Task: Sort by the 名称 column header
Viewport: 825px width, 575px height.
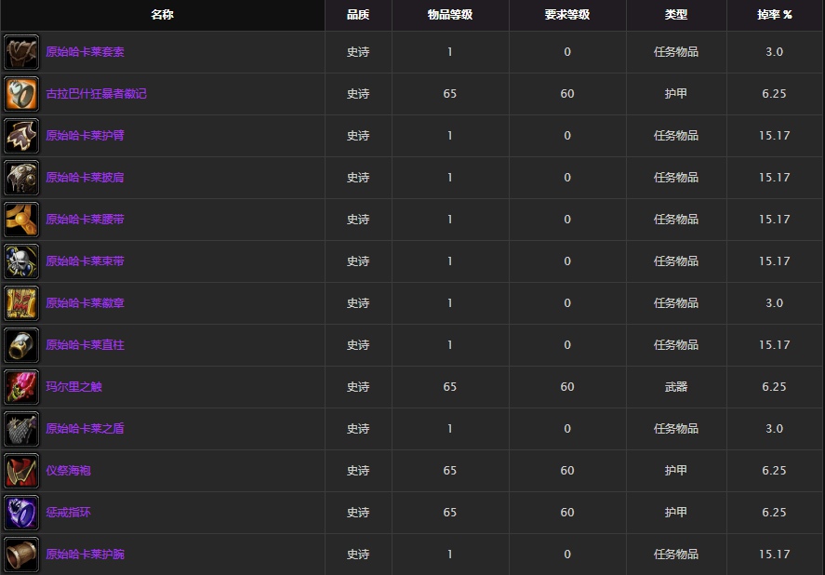Action: 163,15
